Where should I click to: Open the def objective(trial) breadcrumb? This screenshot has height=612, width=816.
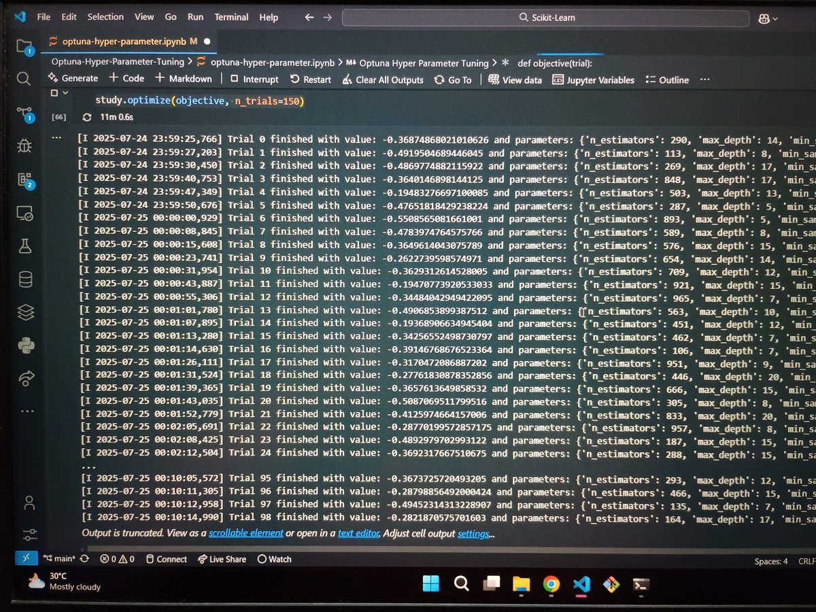pyautogui.click(x=547, y=63)
